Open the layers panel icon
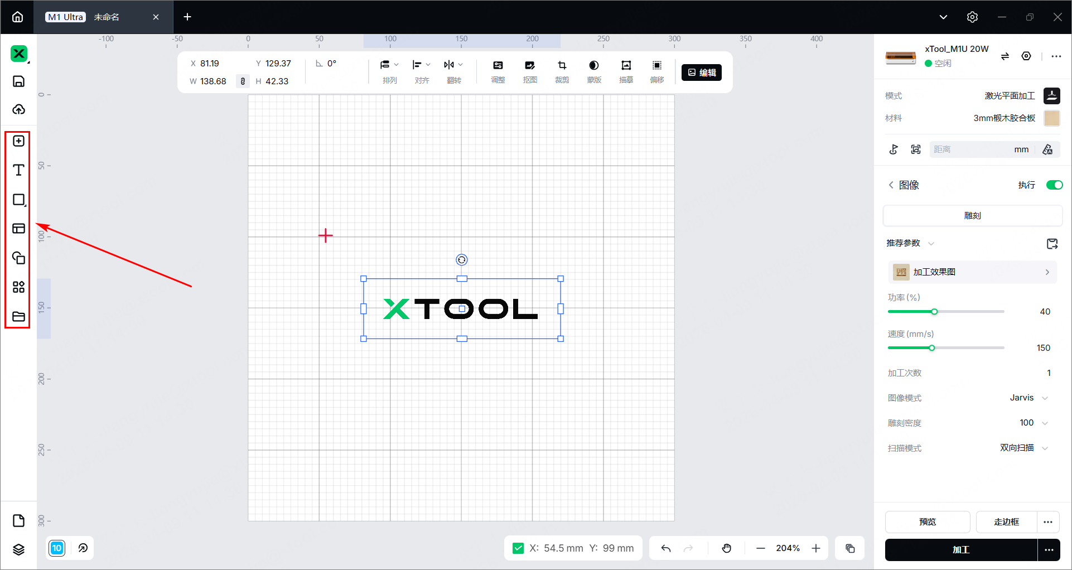The height and width of the screenshot is (570, 1072). click(18, 550)
